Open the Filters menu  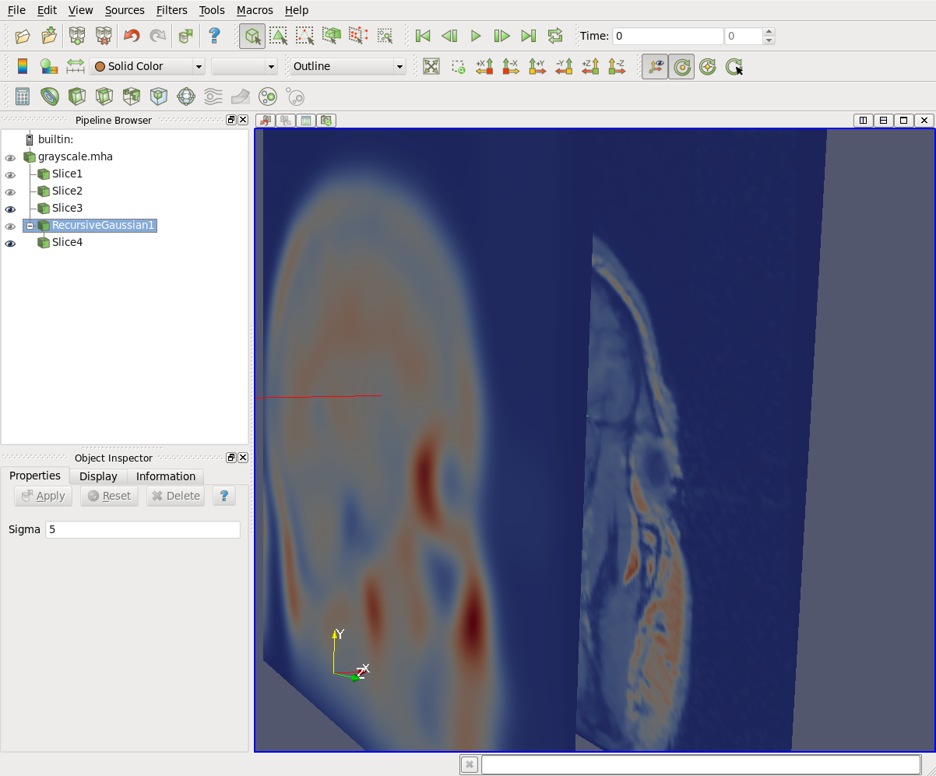pos(171,10)
